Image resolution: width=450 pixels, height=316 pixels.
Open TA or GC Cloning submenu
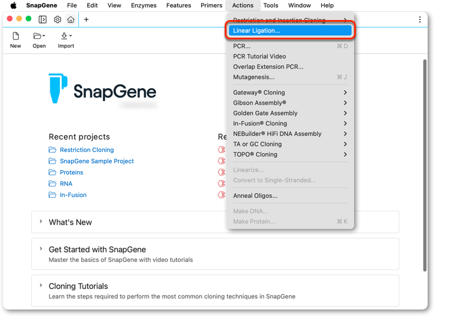point(290,144)
